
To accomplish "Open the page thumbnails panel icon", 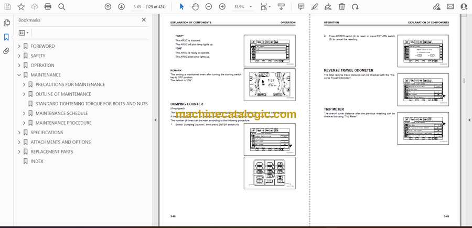I will coord(6,23).
